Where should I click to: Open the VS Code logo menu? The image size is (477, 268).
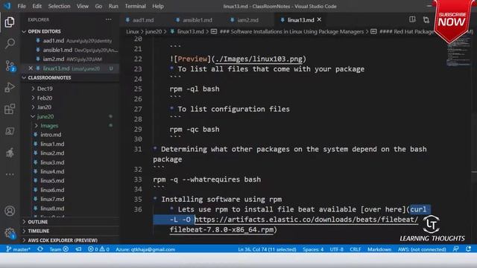coord(7,6)
